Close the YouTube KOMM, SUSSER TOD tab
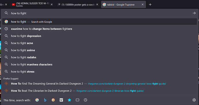 52,5
